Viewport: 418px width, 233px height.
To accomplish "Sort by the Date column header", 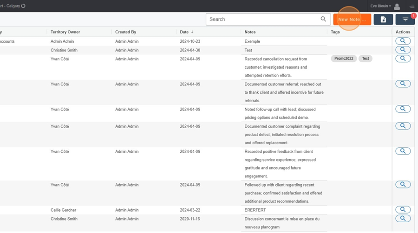I will click(x=184, y=32).
